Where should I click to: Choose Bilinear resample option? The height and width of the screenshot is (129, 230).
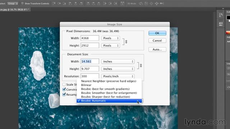tap(109, 85)
